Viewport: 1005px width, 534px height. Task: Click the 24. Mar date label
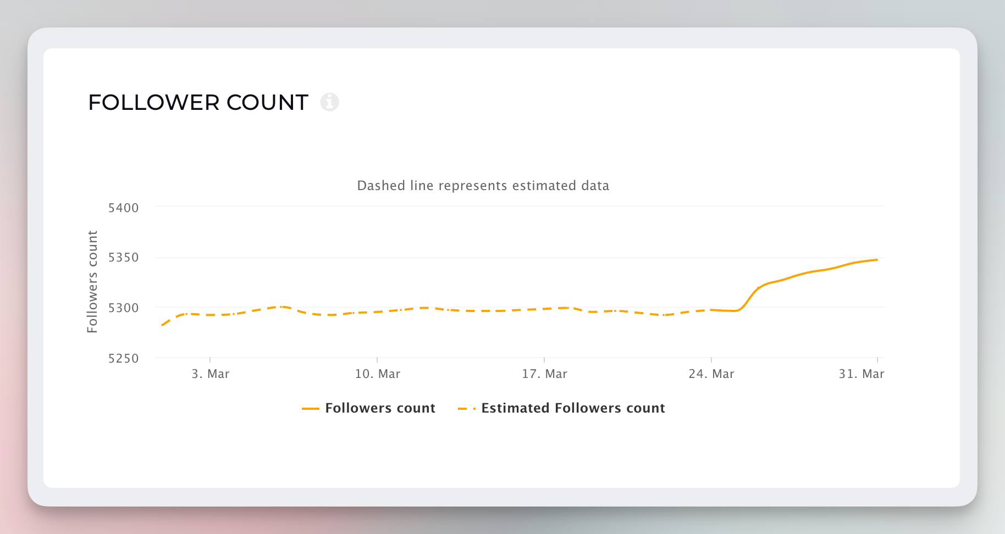point(711,374)
